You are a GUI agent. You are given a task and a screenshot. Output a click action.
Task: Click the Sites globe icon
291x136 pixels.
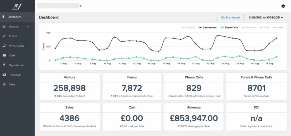click(4, 84)
